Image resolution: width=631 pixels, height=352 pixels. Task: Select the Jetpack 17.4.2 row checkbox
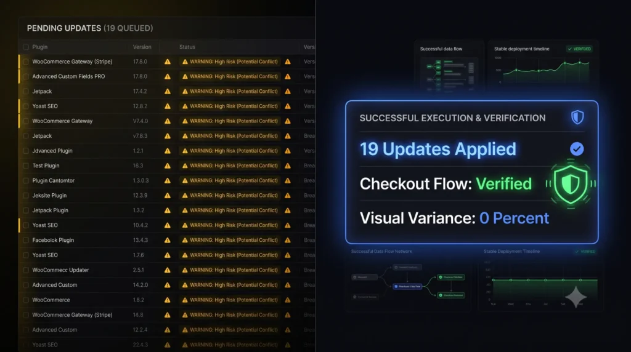click(26, 91)
